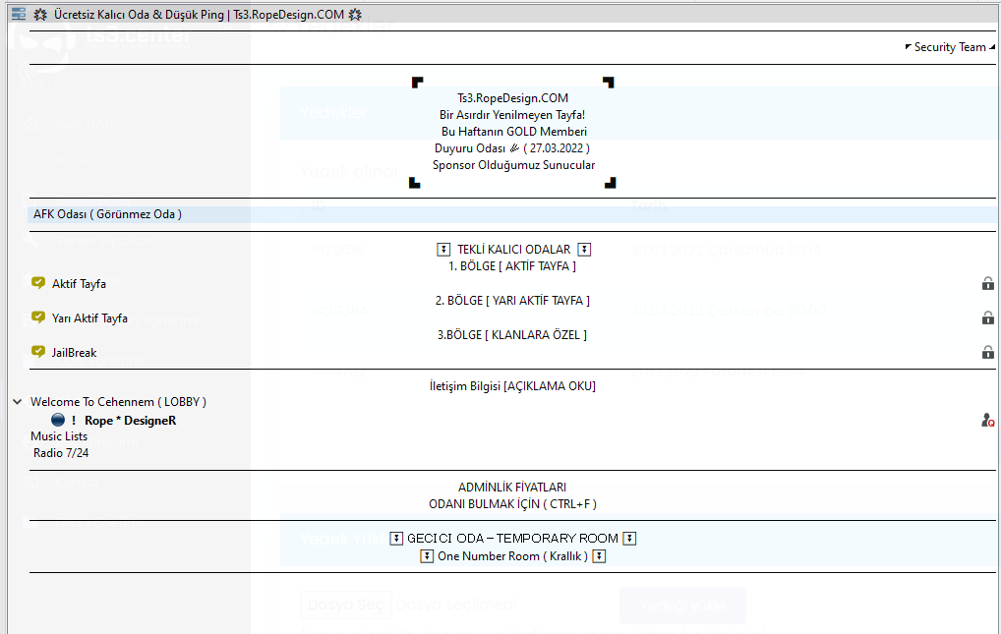
Task: Click the faded Dosya Seç button in the background page
Action: click(345, 604)
